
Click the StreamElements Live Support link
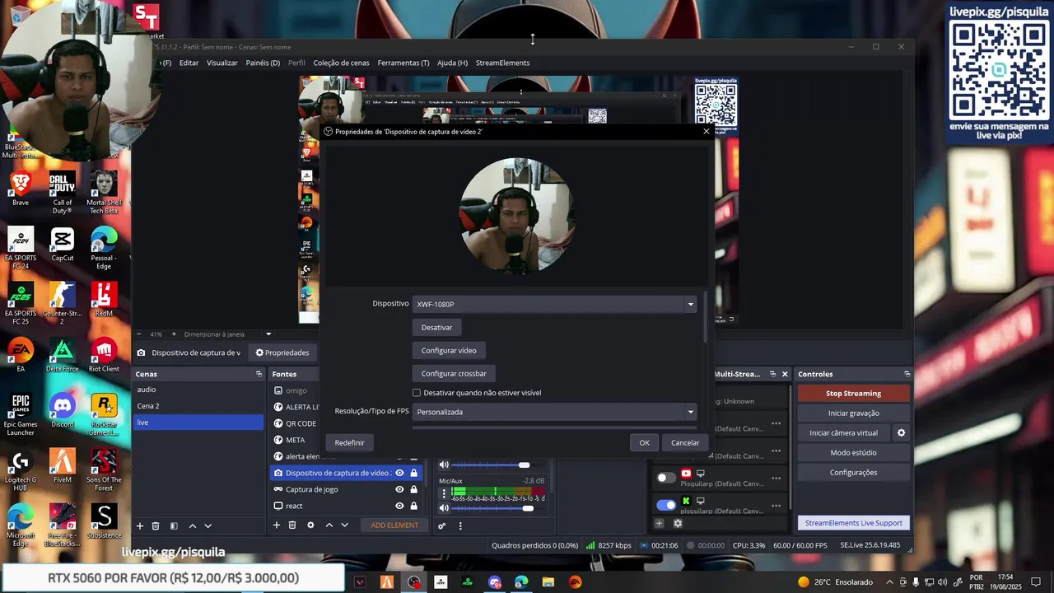(853, 523)
